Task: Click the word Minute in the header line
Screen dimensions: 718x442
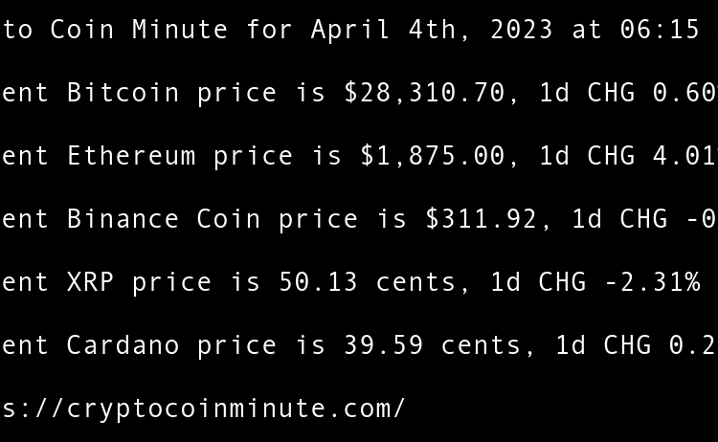Action: point(180,30)
